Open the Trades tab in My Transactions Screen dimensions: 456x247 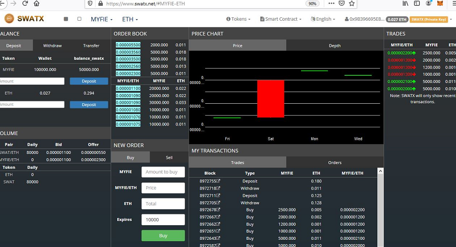coord(237,163)
